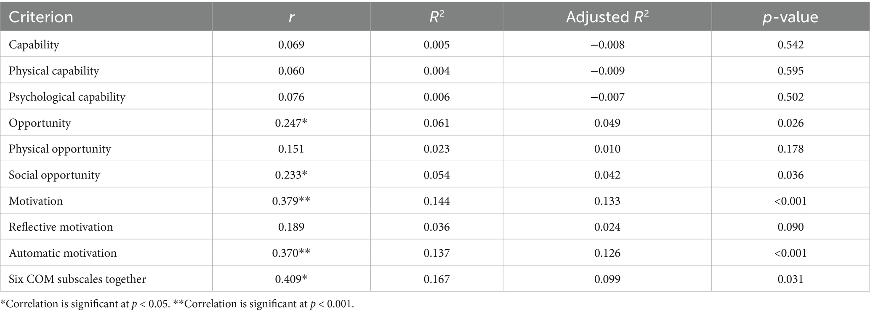The image size is (870, 314).
Task: Click the Physical opportunity row label
Action: tap(60, 149)
